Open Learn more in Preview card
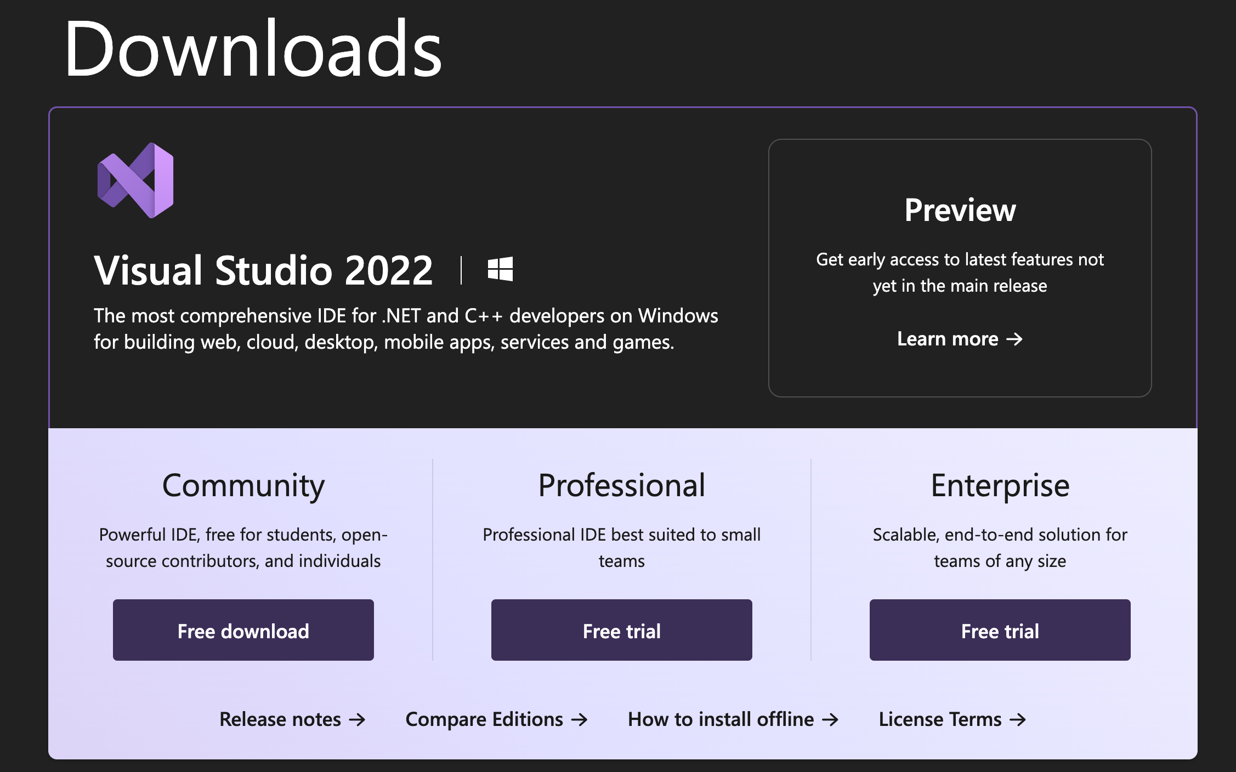 (948, 339)
